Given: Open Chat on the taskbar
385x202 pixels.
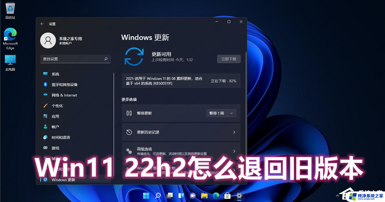Looking at the screenshot, I should pyautogui.click(x=193, y=196).
